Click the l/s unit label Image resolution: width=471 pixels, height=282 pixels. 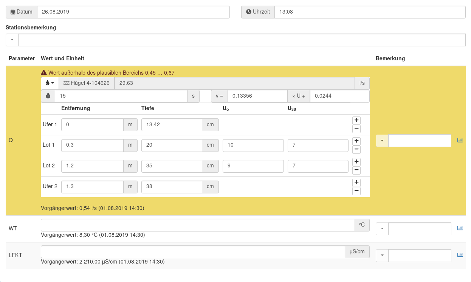(x=362, y=83)
